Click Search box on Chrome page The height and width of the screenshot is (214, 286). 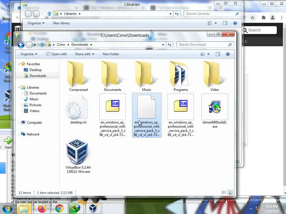point(260,30)
